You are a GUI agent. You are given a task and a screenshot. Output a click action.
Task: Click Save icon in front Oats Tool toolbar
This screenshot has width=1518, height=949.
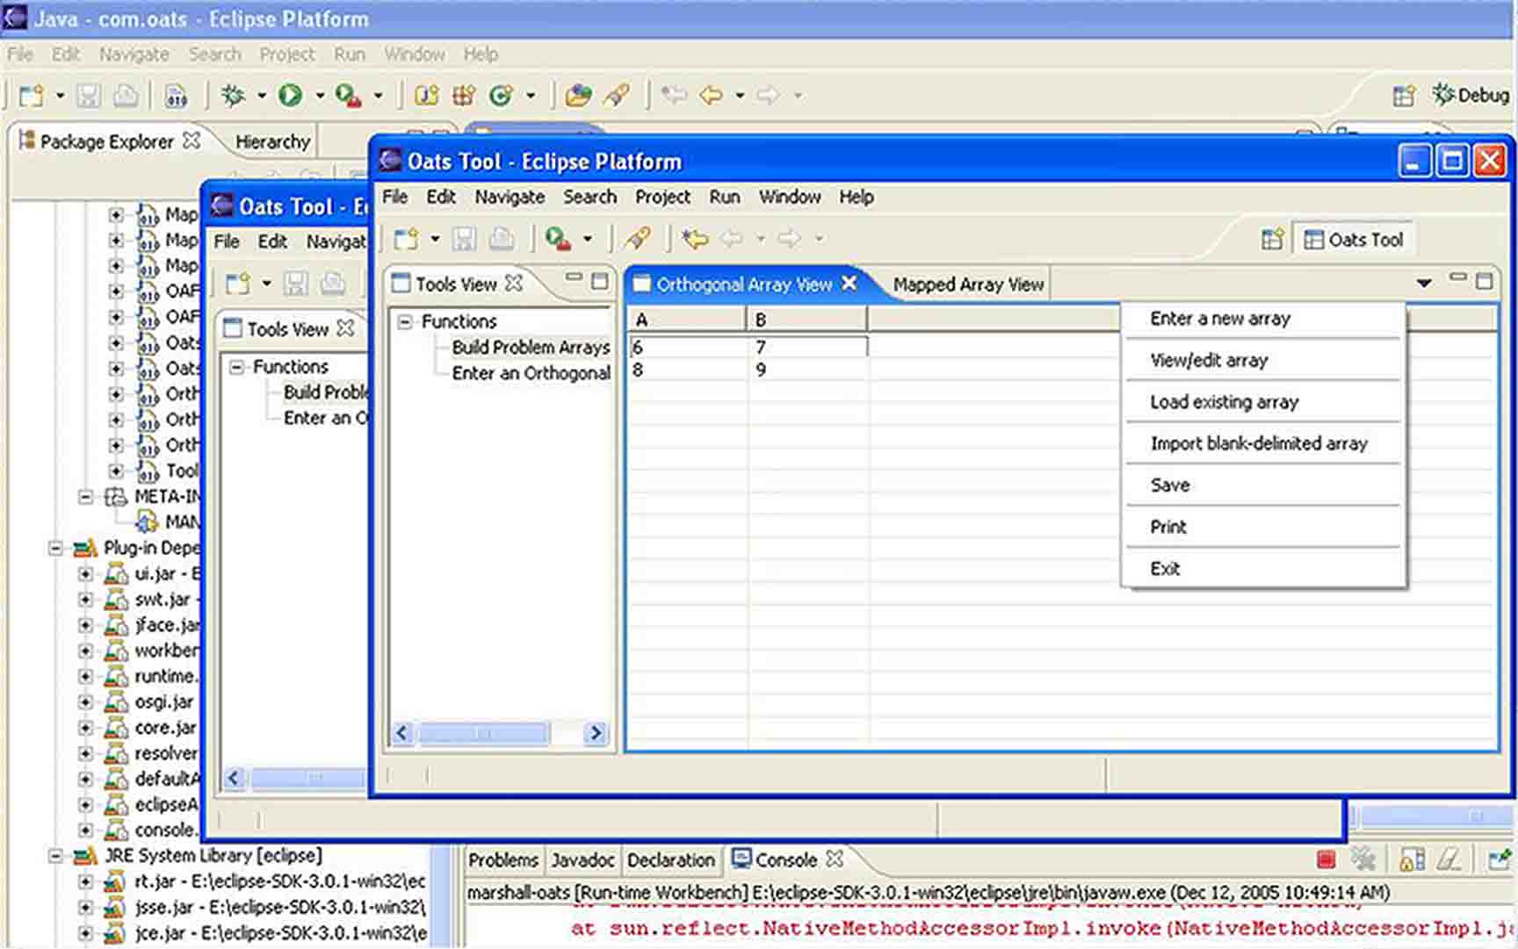(464, 239)
